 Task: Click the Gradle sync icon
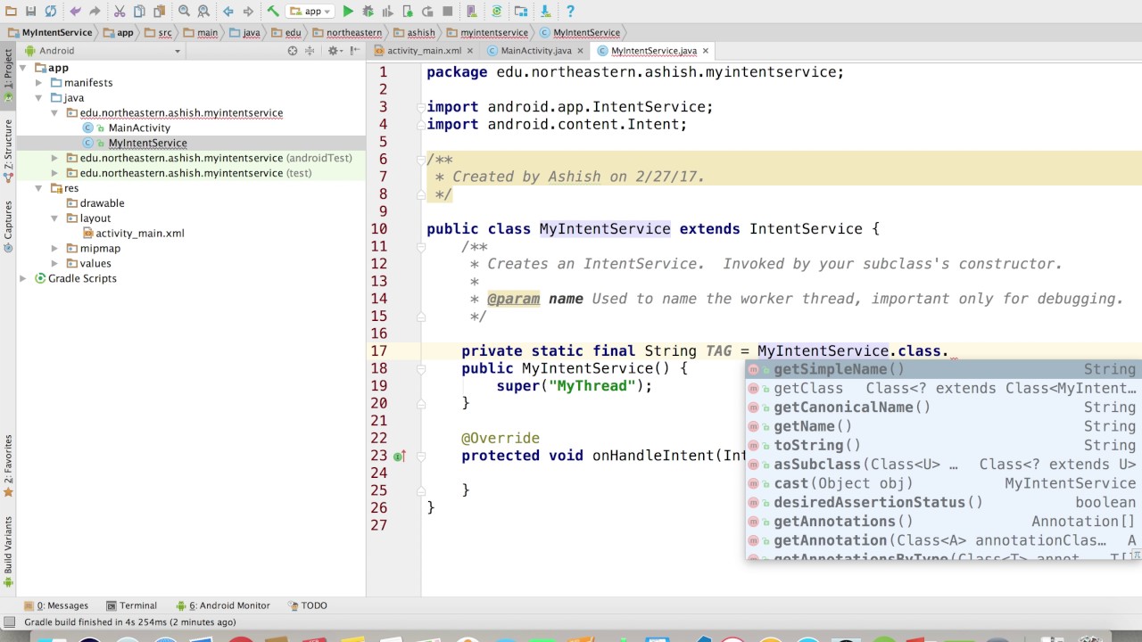pyautogui.click(x=497, y=12)
